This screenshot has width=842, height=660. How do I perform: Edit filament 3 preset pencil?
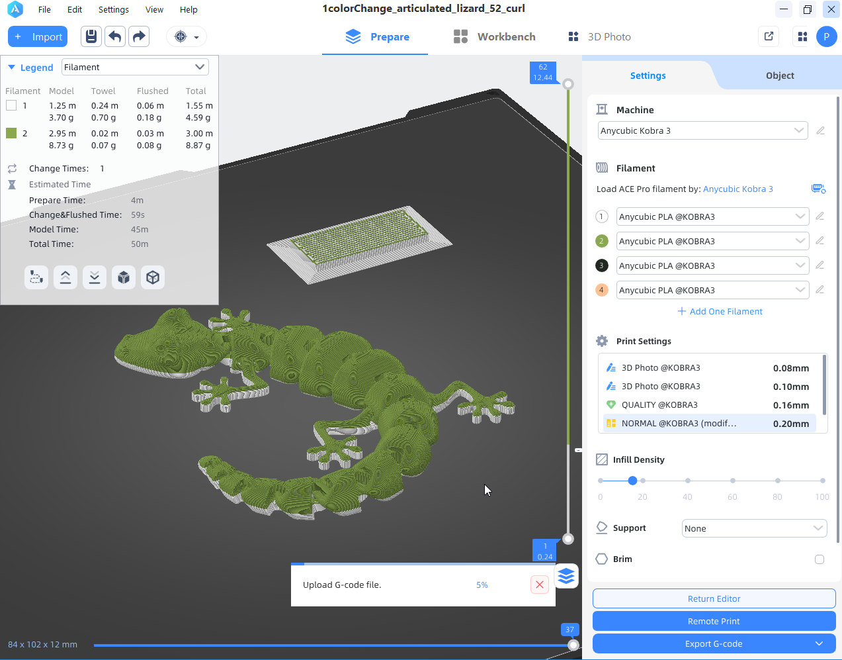point(820,265)
